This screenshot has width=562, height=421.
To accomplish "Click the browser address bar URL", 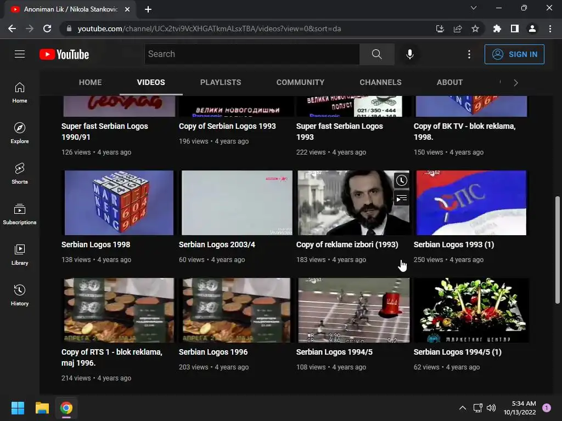I will [x=209, y=29].
